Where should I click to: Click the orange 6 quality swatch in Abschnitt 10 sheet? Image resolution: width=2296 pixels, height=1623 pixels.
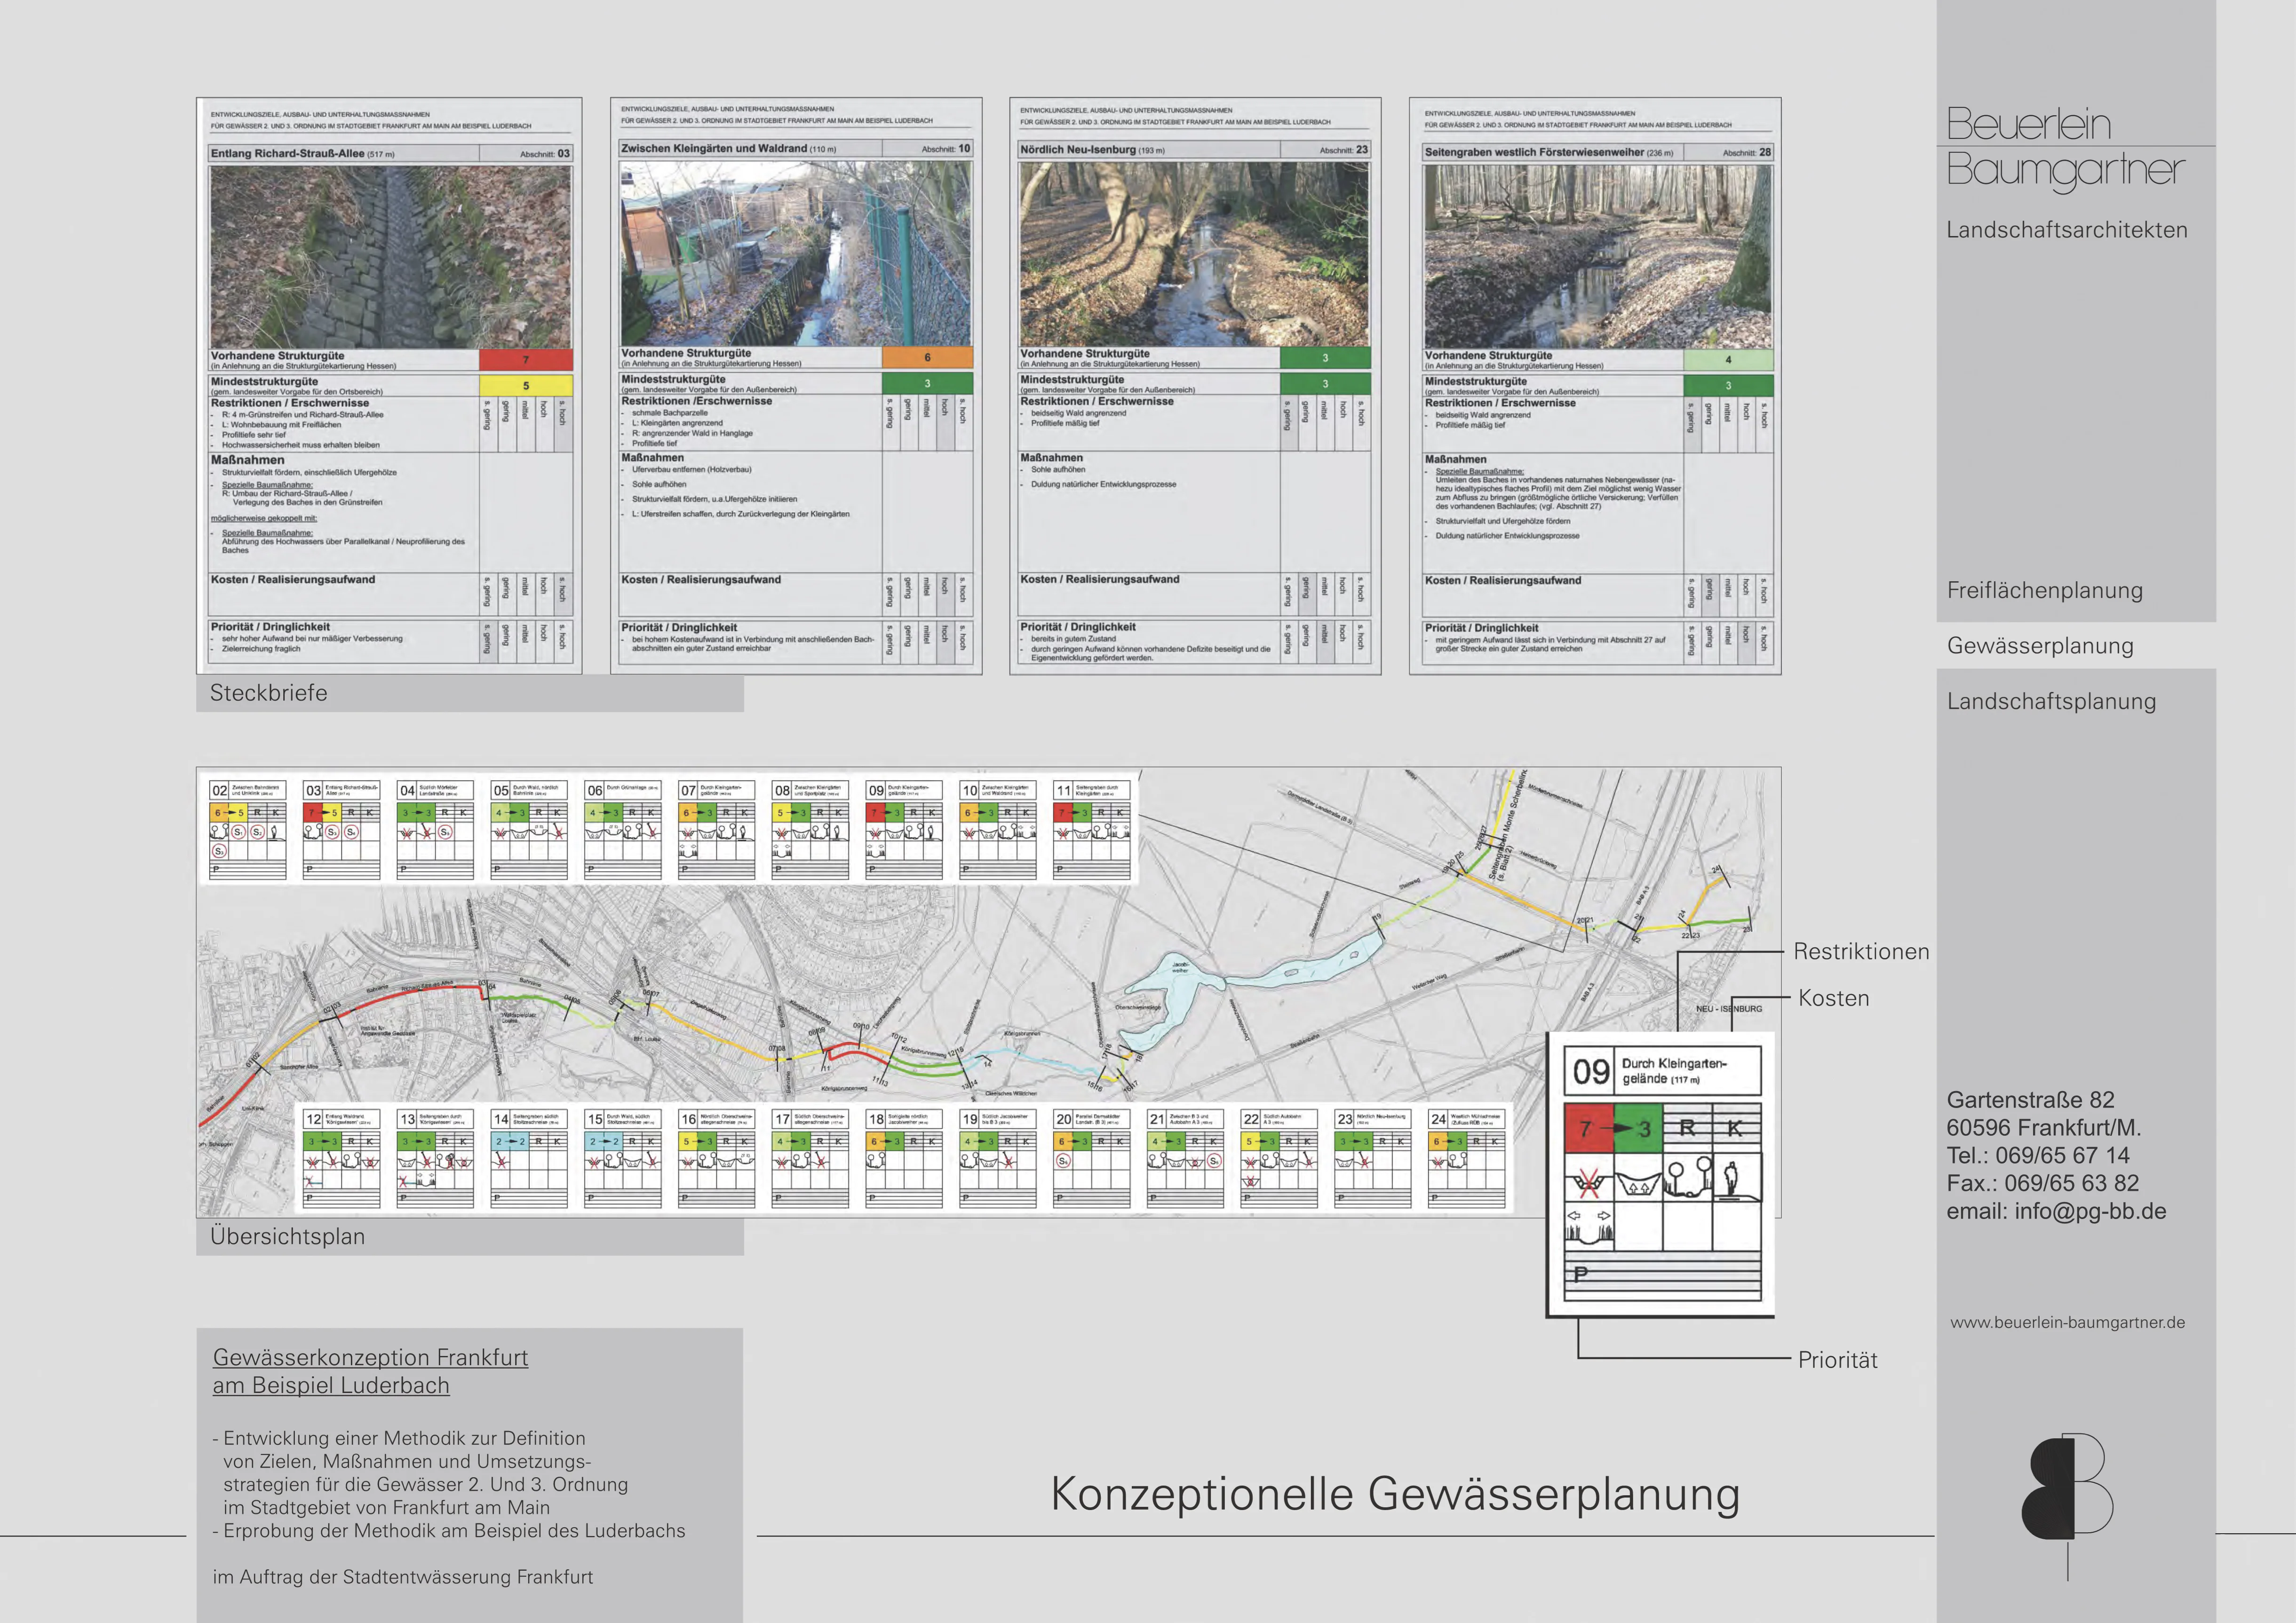(x=927, y=357)
